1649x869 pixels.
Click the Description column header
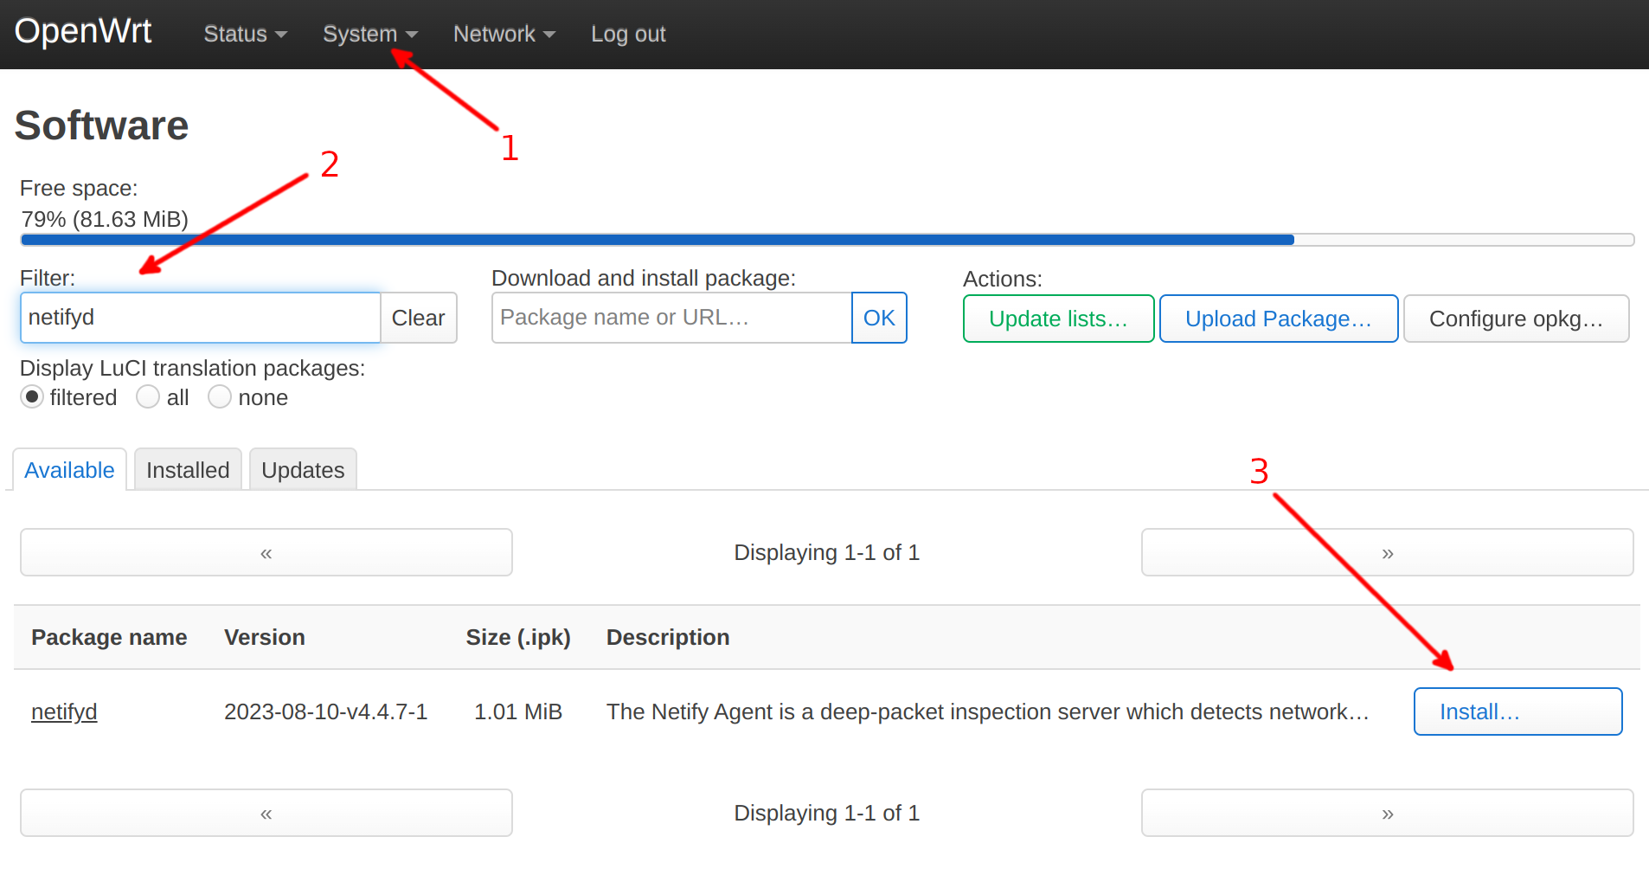668,637
